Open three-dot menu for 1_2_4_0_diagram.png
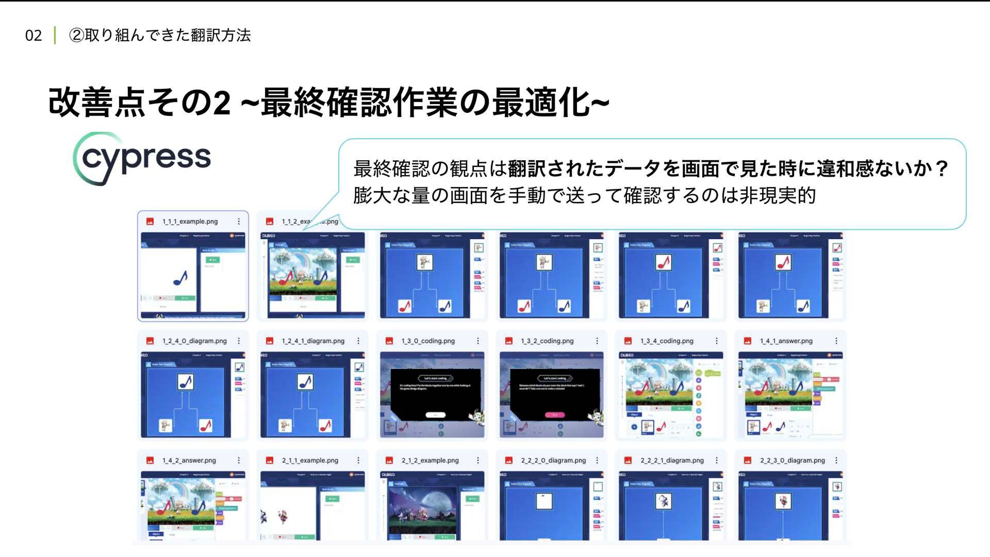Image resolution: width=990 pixels, height=557 pixels. (x=239, y=341)
